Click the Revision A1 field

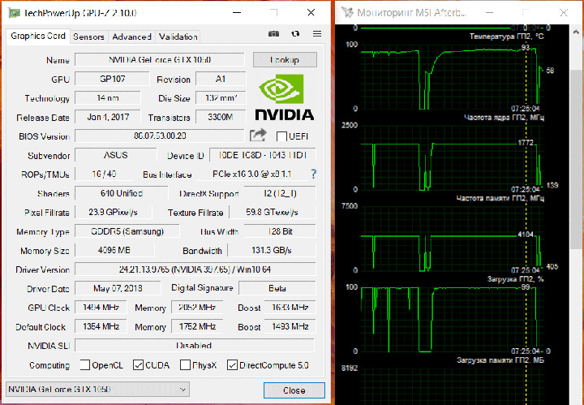[221, 79]
